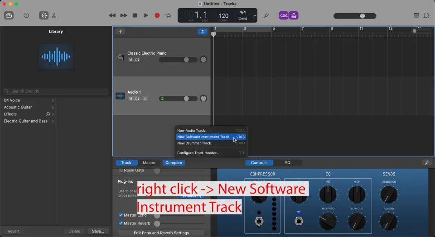Open the Note Pad icon
This screenshot has width=435, height=237.
(416, 15)
